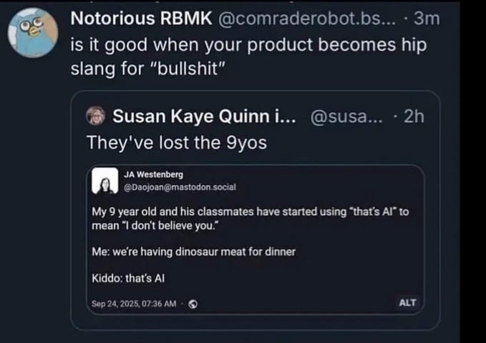This screenshot has width=486, height=343.
Task: Open Susan Kaye Quinn's small profile avatar
Action: click(95, 116)
